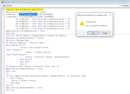Open the Activate procedure dropdown

(x=126, y=6)
